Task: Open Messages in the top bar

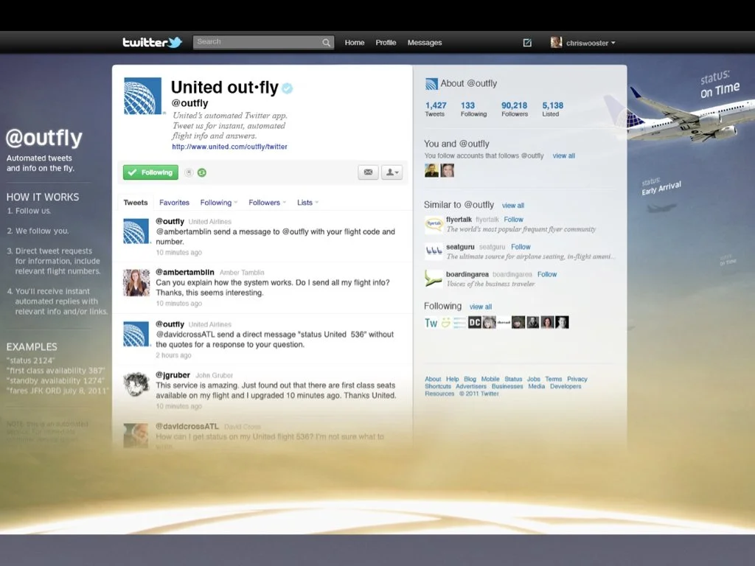Action: click(x=425, y=43)
